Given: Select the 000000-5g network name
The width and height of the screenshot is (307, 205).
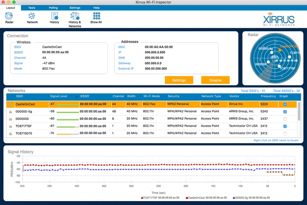Looking at the screenshot, I should point(24,112).
